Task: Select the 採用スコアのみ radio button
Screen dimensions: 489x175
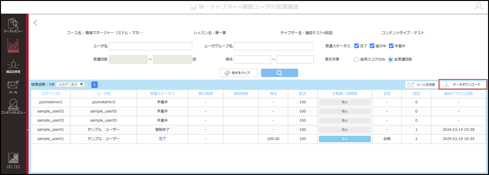Action: [357, 59]
